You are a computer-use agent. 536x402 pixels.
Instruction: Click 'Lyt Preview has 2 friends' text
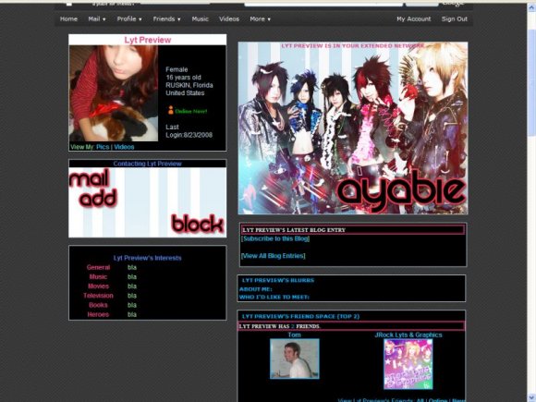click(280, 326)
